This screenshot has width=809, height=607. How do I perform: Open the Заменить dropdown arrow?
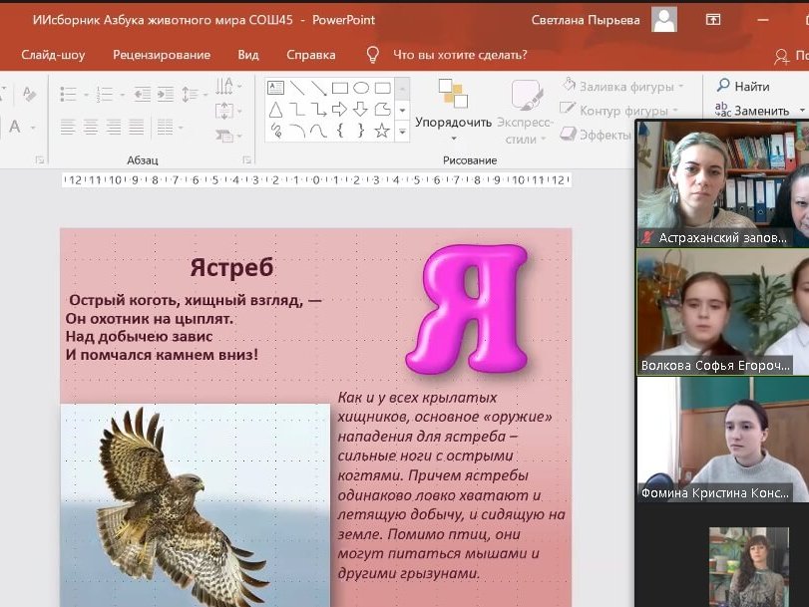point(799,112)
